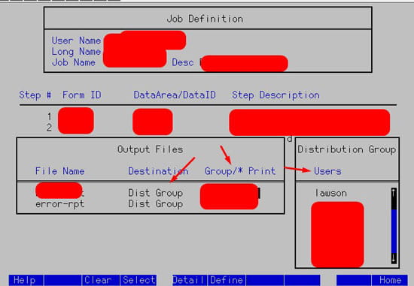Select the error-rpt output file row
Screen dimensions: 414x286
[151, 204]
